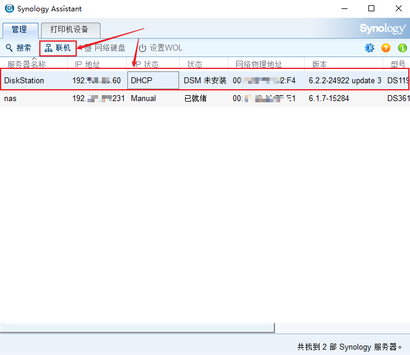Sort by IP 状态 column header

[x=153, y=64]
